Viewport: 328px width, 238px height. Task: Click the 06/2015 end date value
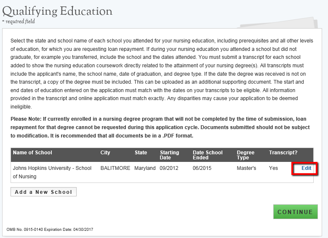coord(202,168)
